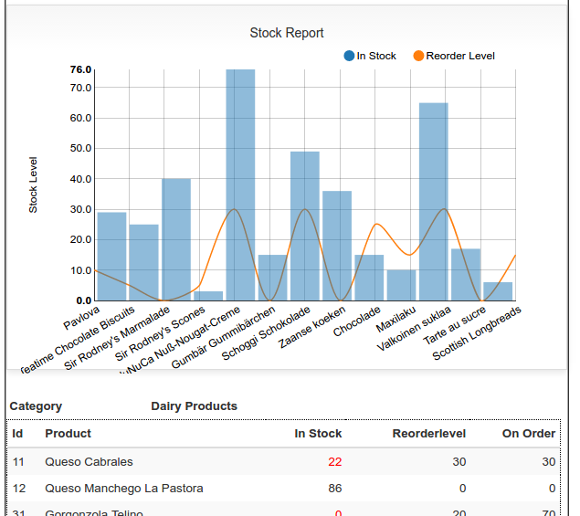The height and width of the screenshot is (516, 580).
Task: Toggle the In Stock series legend label
Action: click(375, 56)
